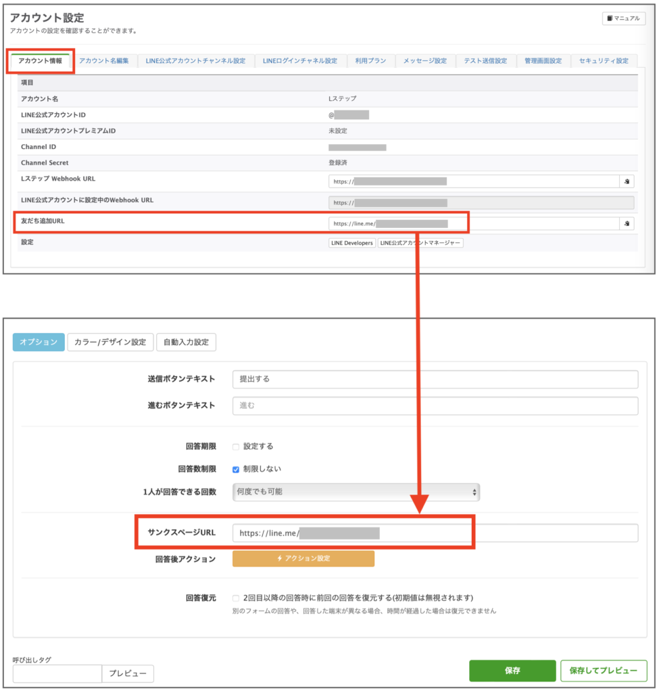Viewport: 661px width, 693px height.
Task: Uncheck 回答数制限 制限しない checkbox
Action: (236, 469)
